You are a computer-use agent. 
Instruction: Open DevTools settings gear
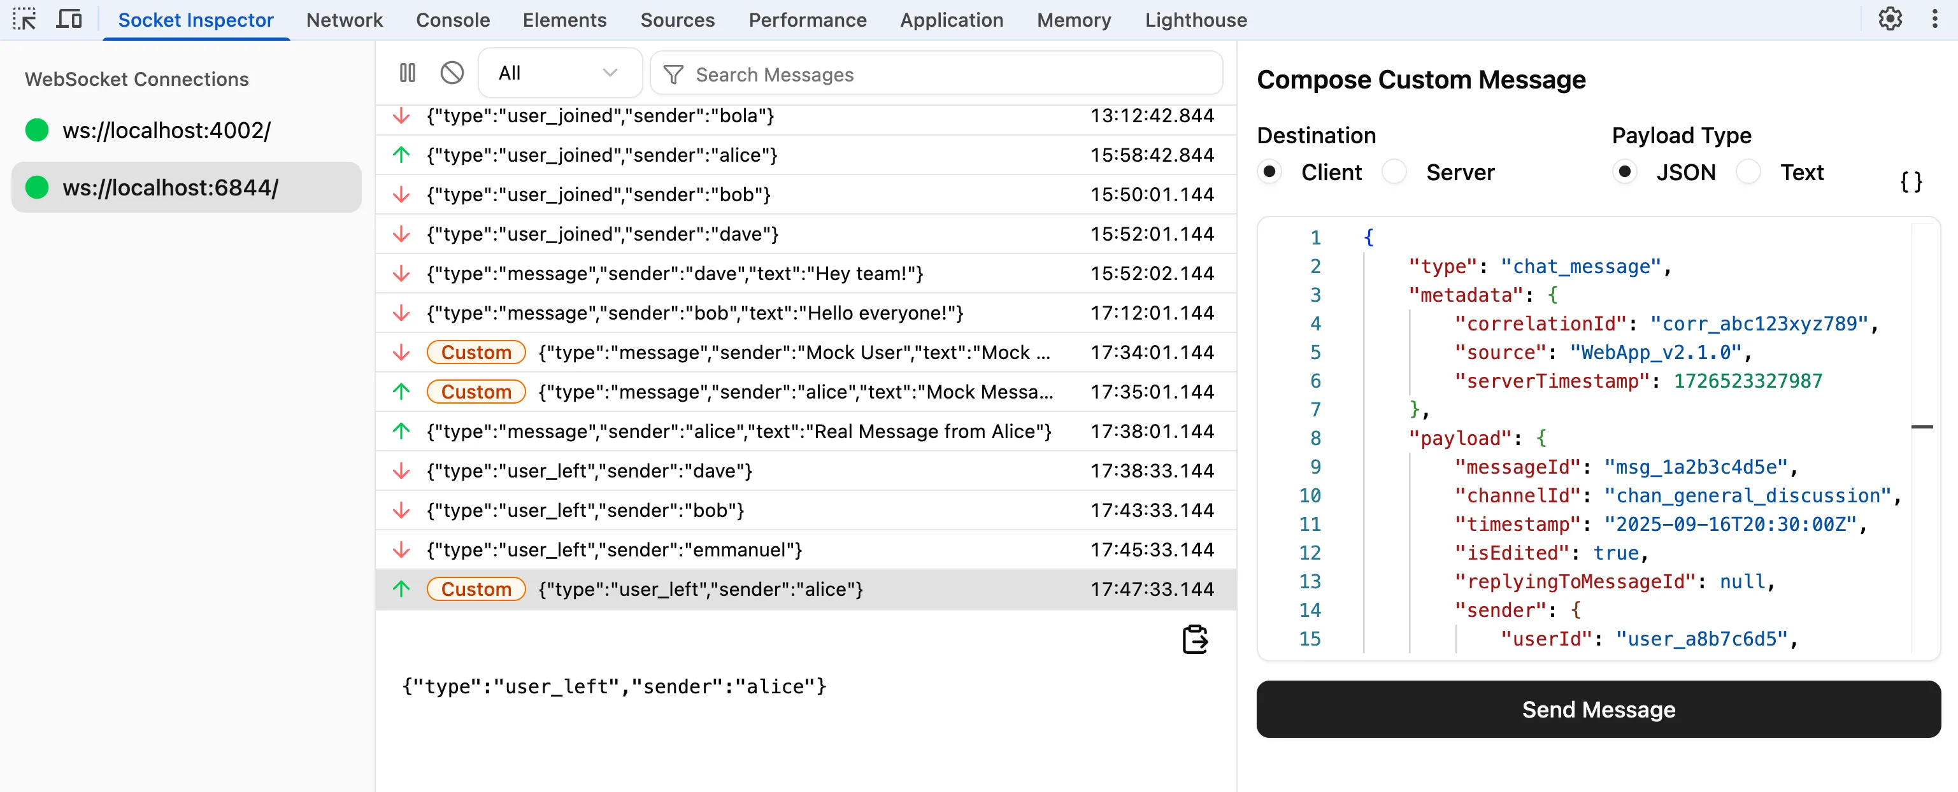(x=1890, y=19)
